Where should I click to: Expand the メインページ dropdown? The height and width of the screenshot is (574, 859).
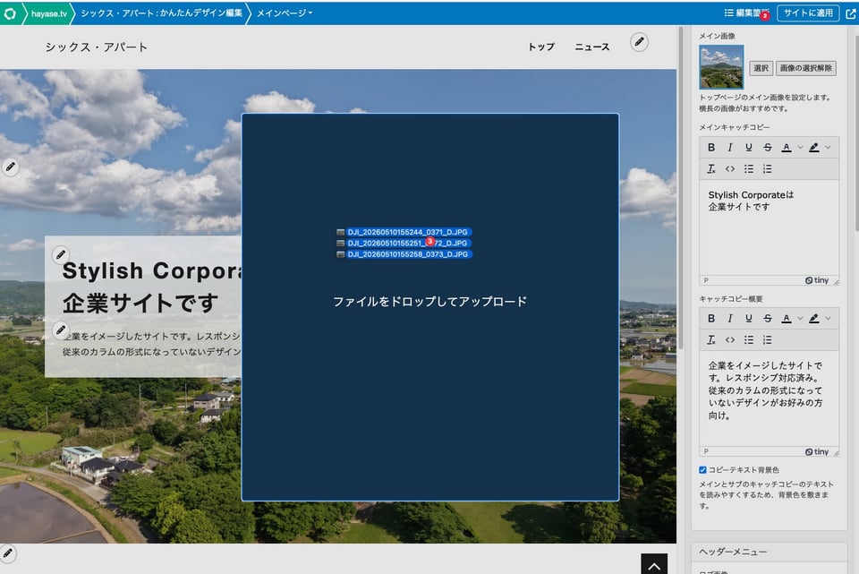[x=285, y=13]
